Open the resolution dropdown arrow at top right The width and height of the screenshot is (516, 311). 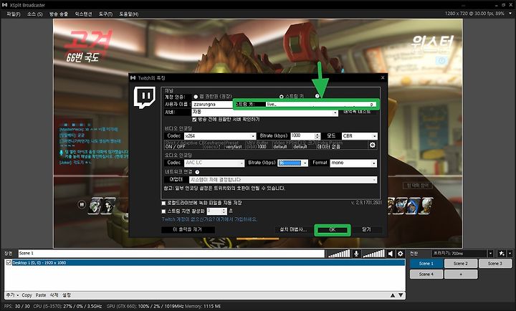[510, 14]
